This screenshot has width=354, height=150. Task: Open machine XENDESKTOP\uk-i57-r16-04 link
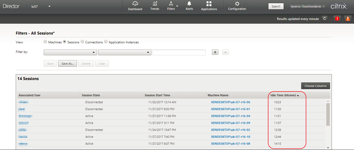(231, 116)
